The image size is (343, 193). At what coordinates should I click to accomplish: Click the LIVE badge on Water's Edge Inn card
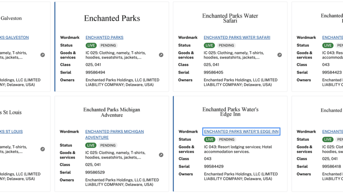click(209, 139)
